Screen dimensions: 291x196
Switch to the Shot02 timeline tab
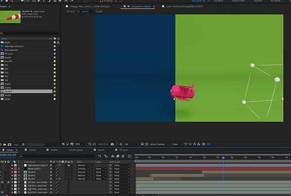[x=32, y=150]
